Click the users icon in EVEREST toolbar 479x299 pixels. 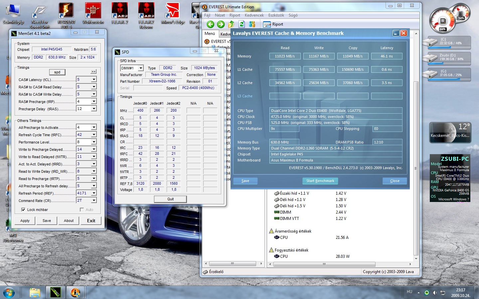(252, 24)
